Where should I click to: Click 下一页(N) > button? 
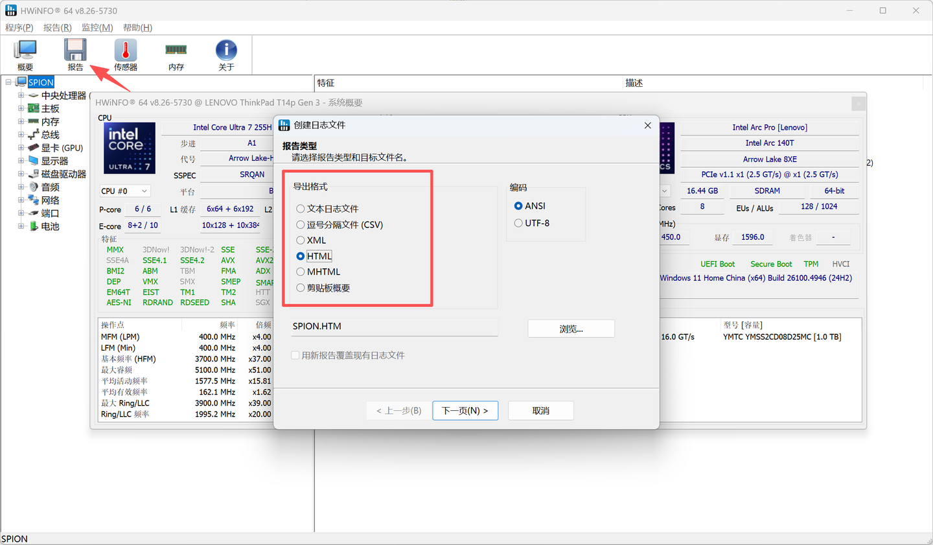pos(465,410)
